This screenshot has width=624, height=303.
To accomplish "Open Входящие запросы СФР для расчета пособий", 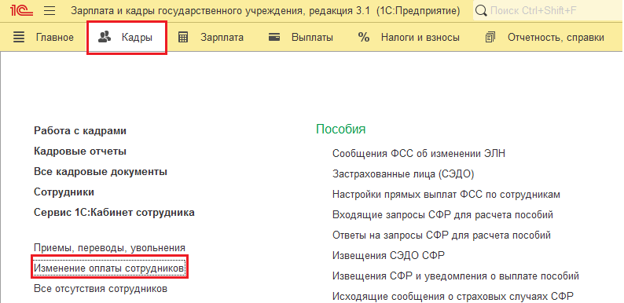I will point(442,215).
